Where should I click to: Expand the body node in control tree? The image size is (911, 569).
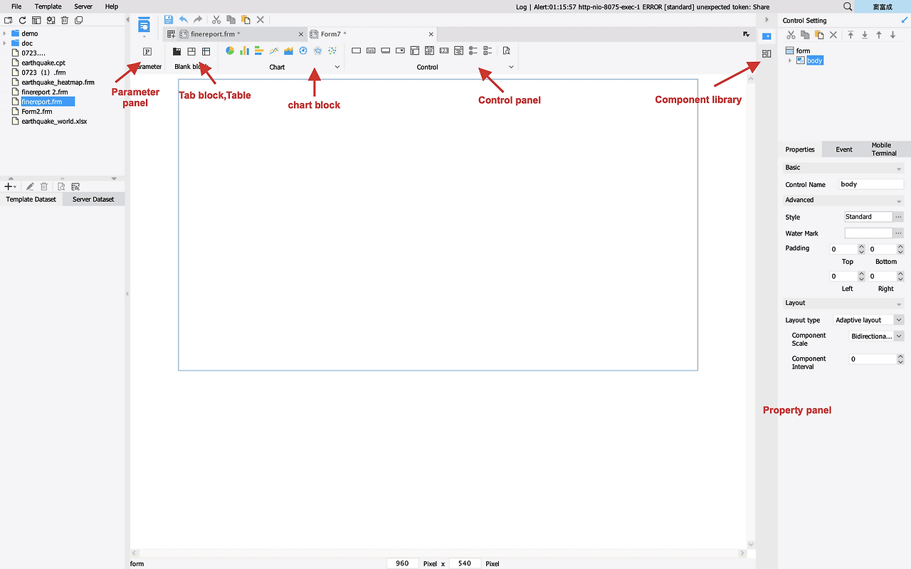[x=789, y=60]
